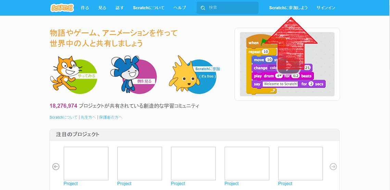Focus the 検索 search field
The width and height of the screenshot is (390, 190).
[227, 8]
